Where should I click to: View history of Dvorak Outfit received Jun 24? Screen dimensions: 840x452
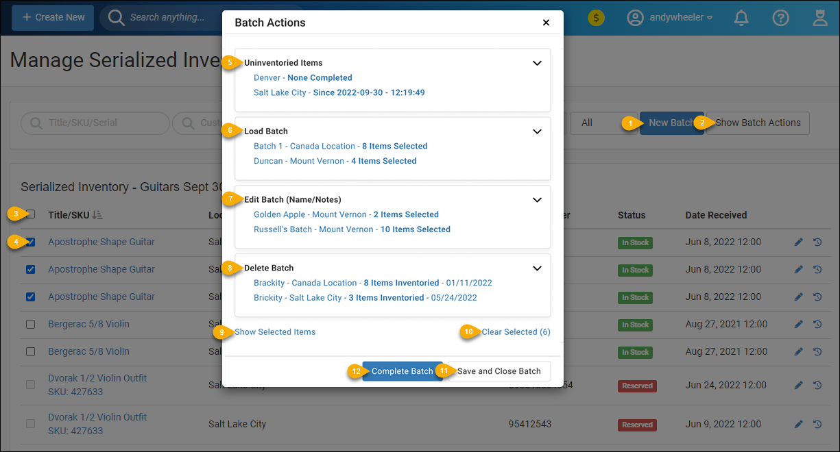point(817,386)
